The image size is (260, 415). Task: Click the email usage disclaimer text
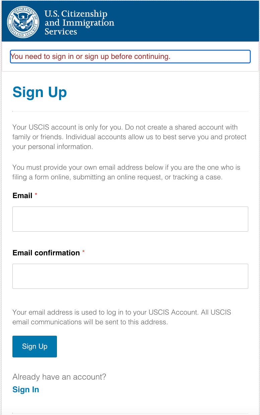122,317
